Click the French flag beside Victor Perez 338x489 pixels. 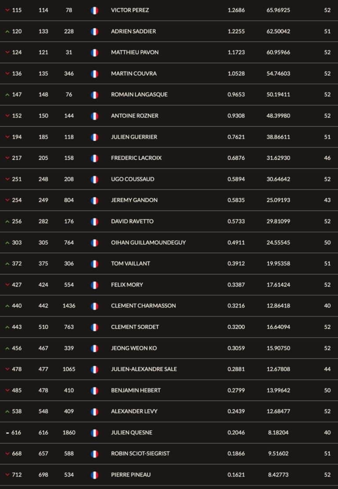[x=94, y=11]
